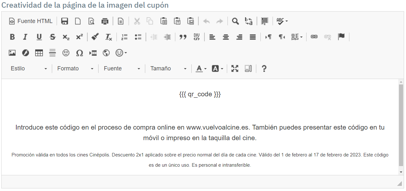This screenshot has width=406, height=191.
Task: Click the Copy icon
Action: pyautogui.click(x=150, y=21)
